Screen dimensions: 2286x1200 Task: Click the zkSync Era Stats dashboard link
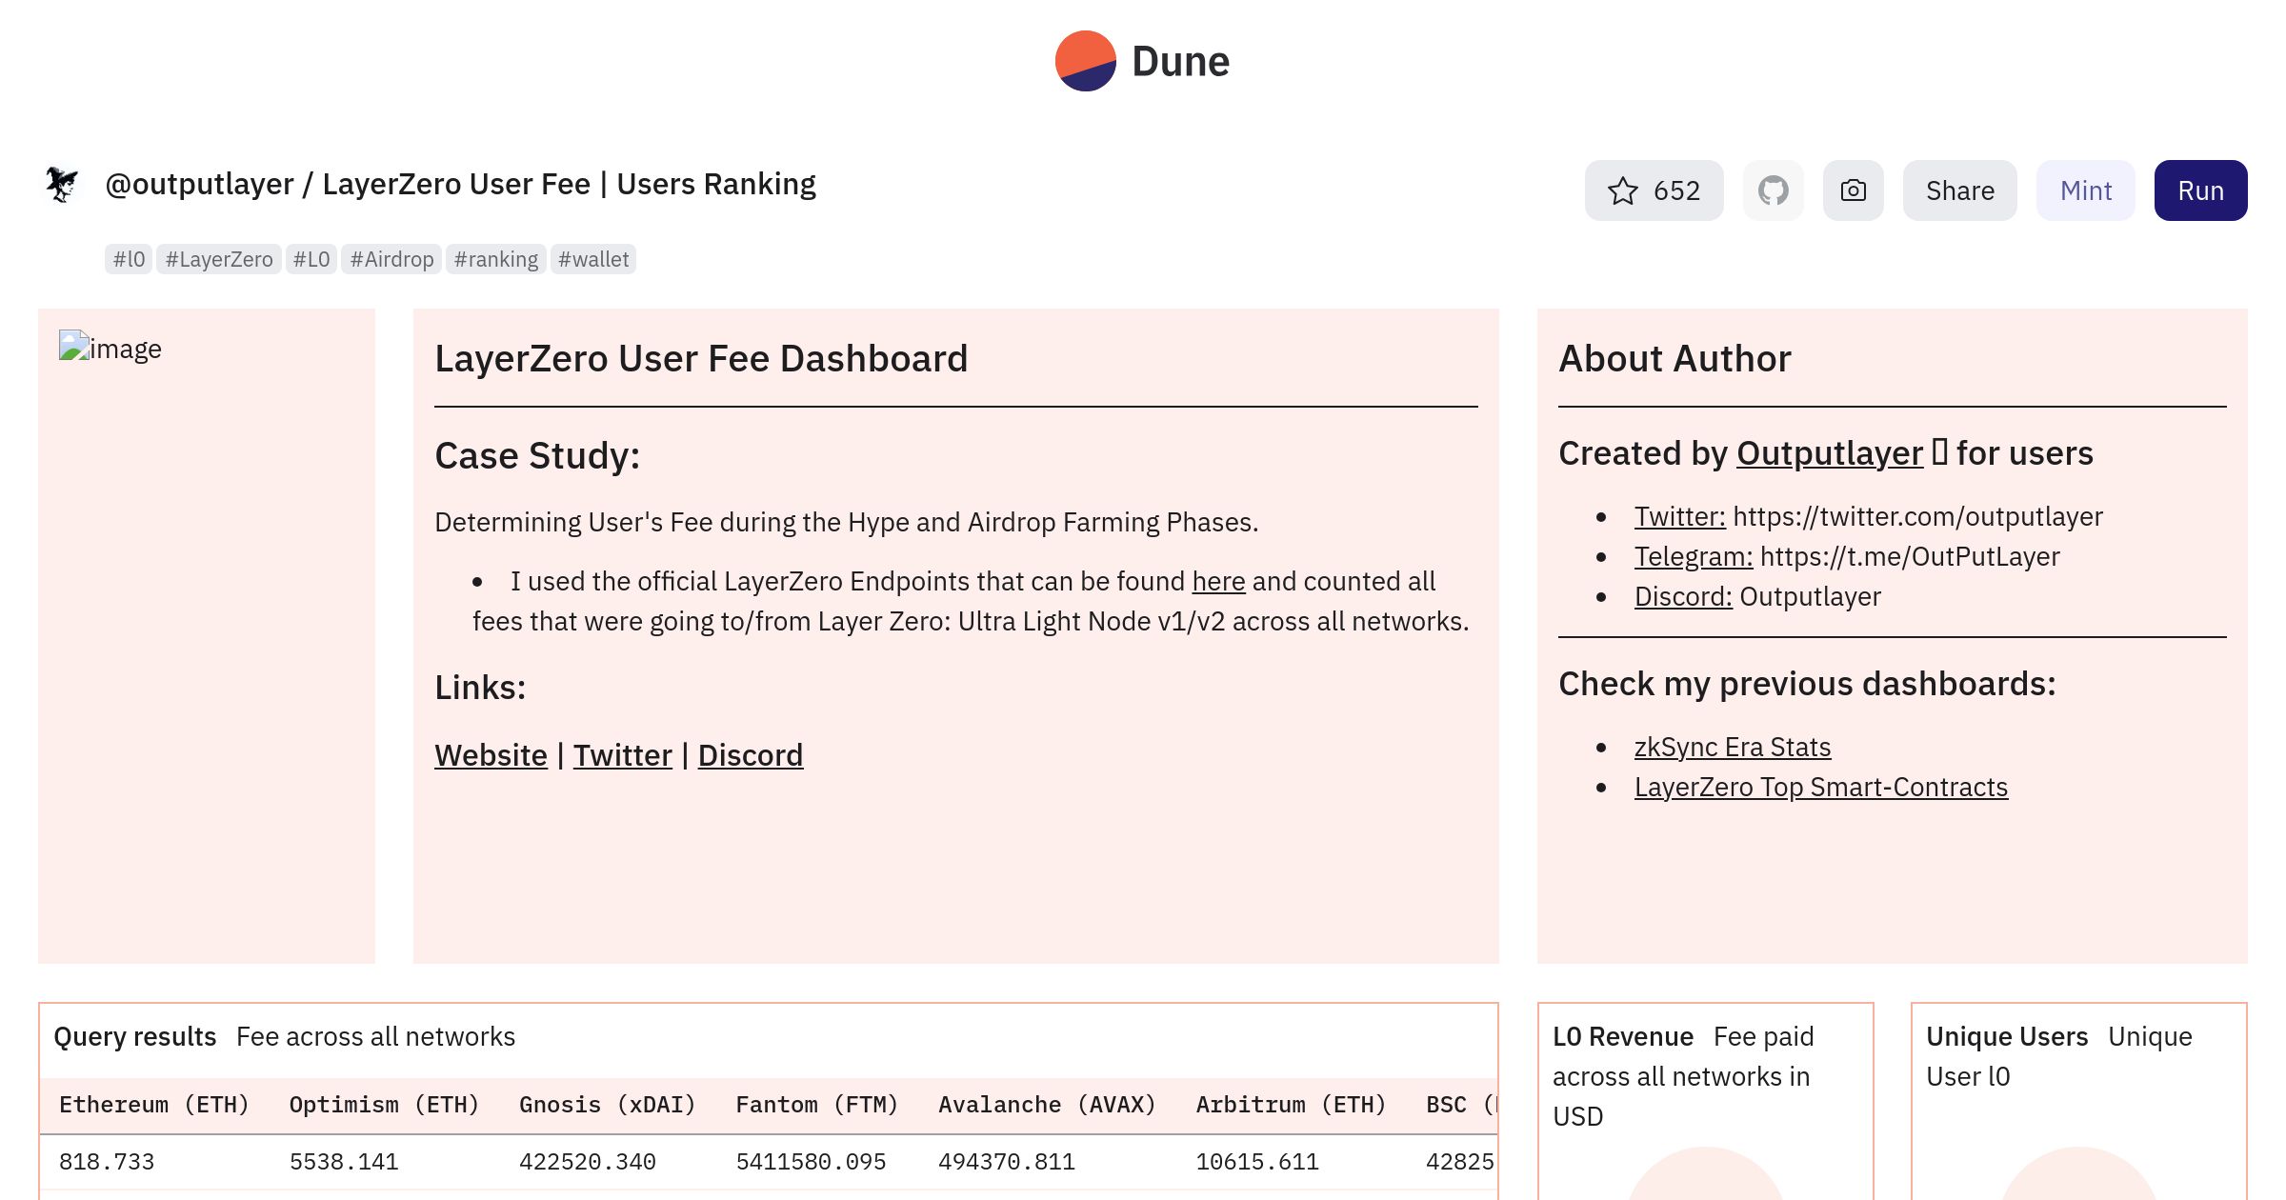1731,745
